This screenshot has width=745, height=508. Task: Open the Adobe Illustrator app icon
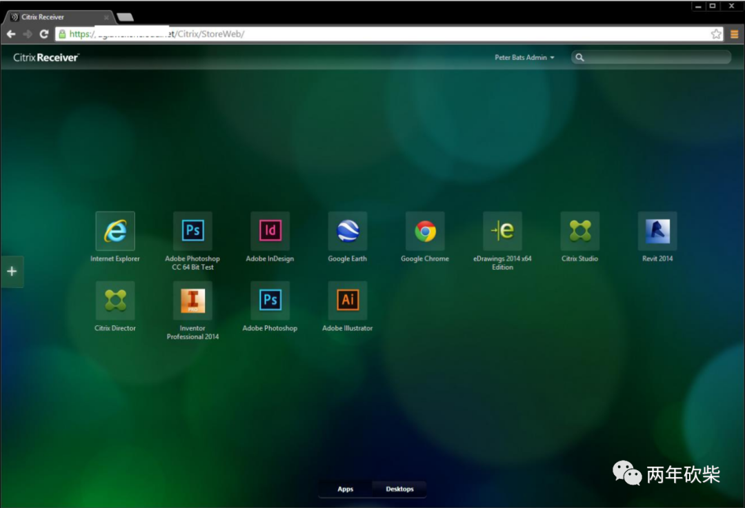pyautogui.click(x=347, y=300)
